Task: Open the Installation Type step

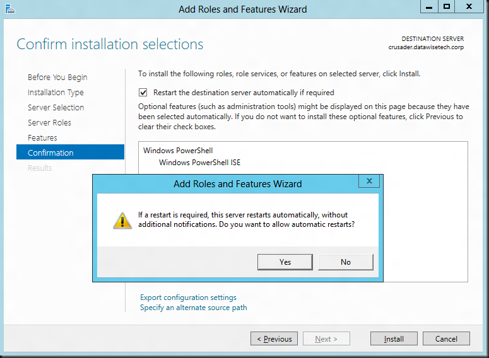Action: pyautogui.click(x=56, y=93)
